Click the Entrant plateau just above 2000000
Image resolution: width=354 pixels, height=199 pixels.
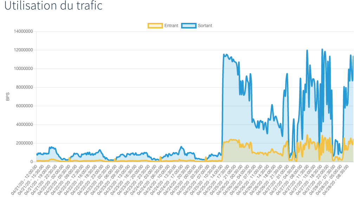(x=232, y=140)
